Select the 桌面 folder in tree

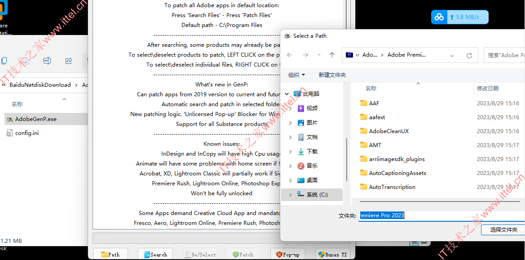pos(312,180)
